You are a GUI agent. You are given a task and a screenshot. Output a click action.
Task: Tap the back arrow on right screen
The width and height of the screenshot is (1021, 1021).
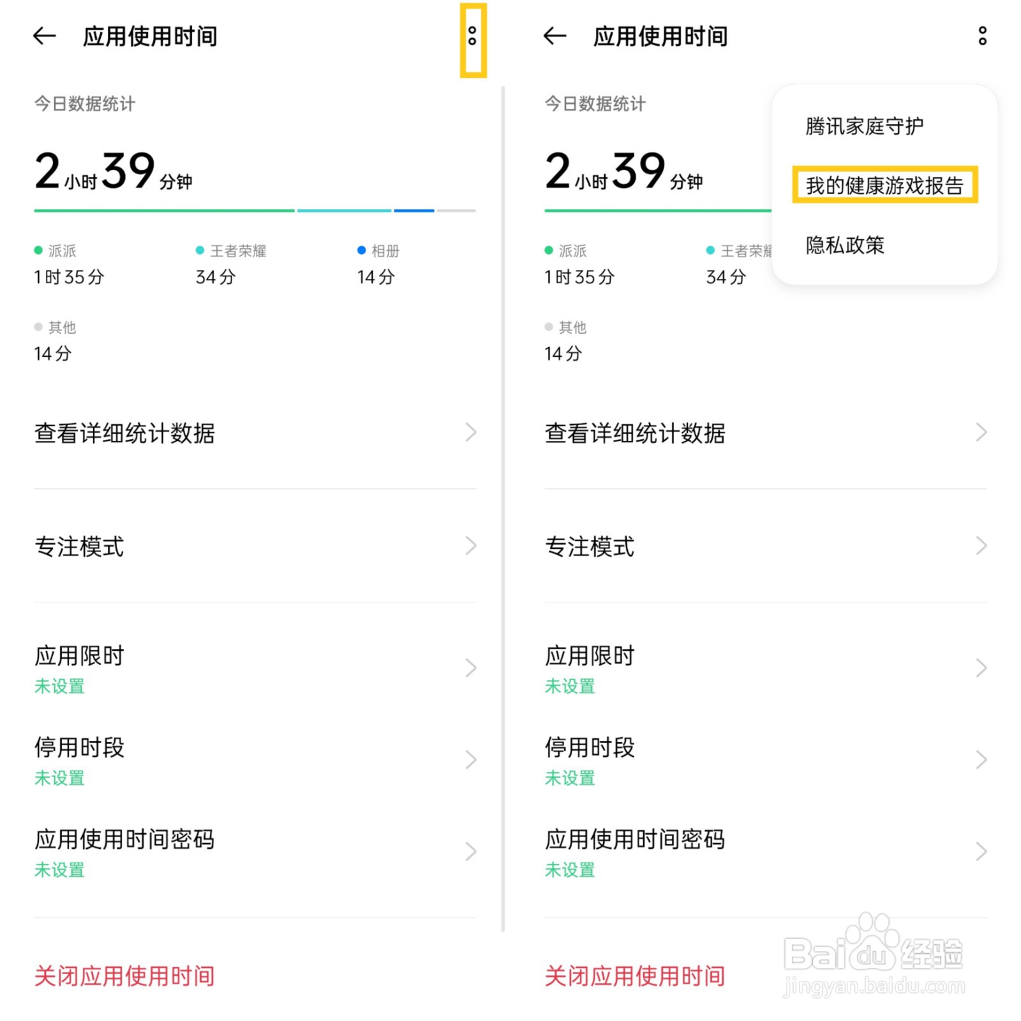click(x=555, y=36)
